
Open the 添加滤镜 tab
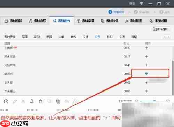click(x=158, y=21)
